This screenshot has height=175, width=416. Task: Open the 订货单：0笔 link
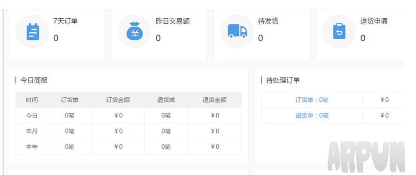pos(312,100)
